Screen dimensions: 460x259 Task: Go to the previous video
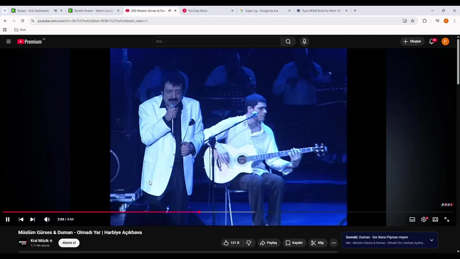21,219
